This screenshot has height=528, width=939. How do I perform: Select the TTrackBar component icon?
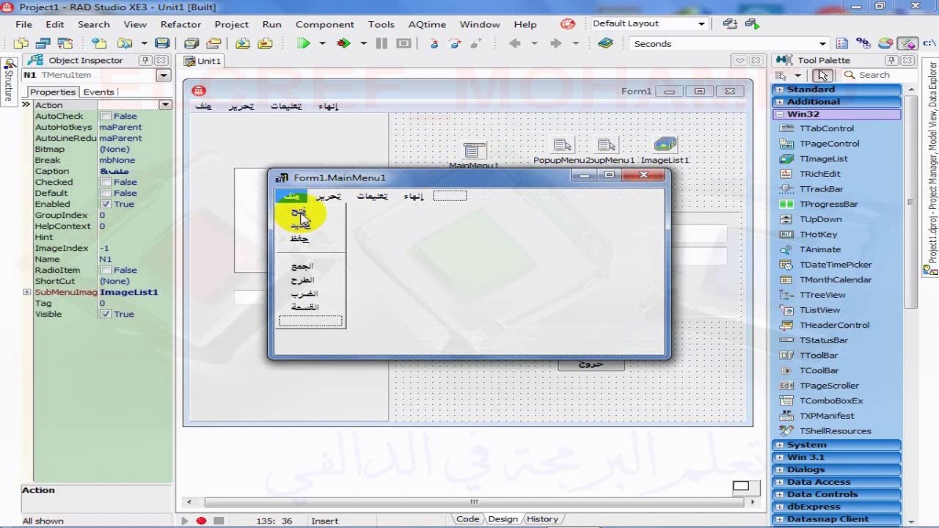pyautogui.click(x=786, y=189)
